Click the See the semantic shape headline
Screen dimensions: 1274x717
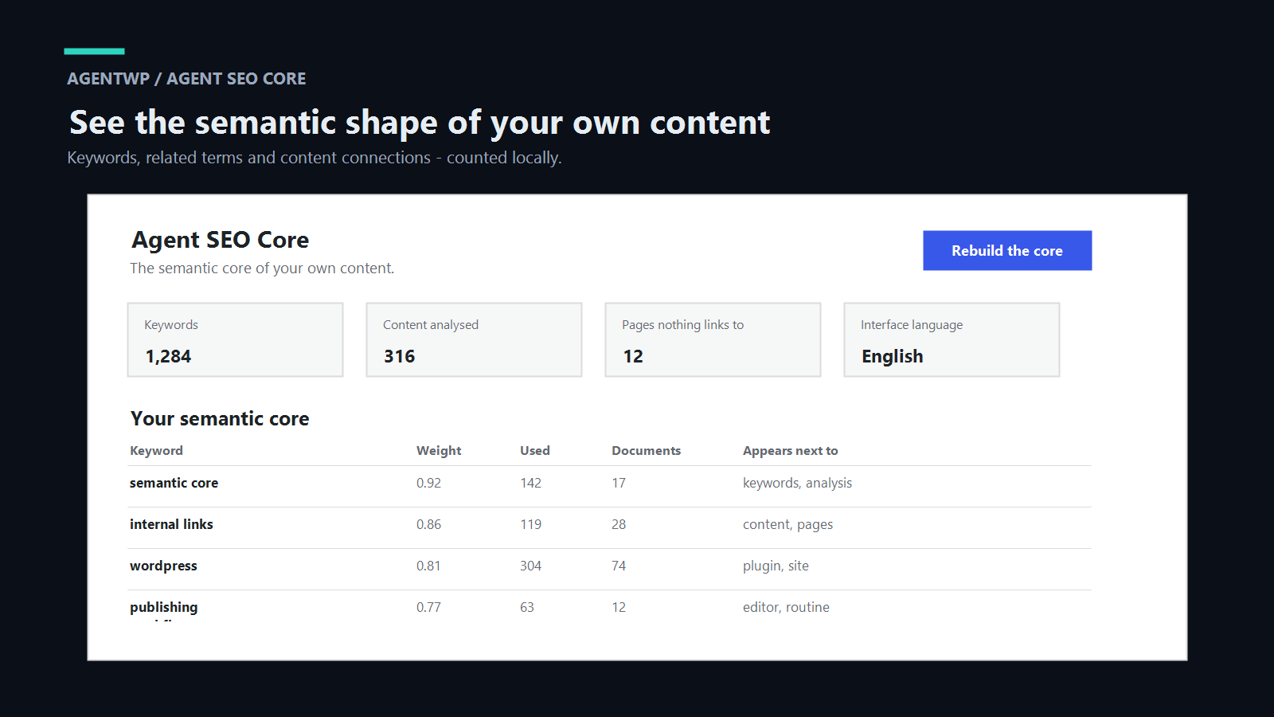tap(420, 123)
